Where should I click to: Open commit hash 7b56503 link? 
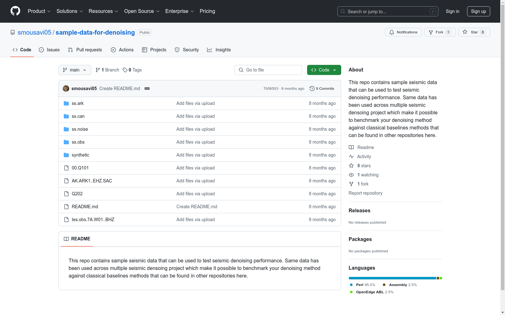pyautogui.click(x=271, y=89)
